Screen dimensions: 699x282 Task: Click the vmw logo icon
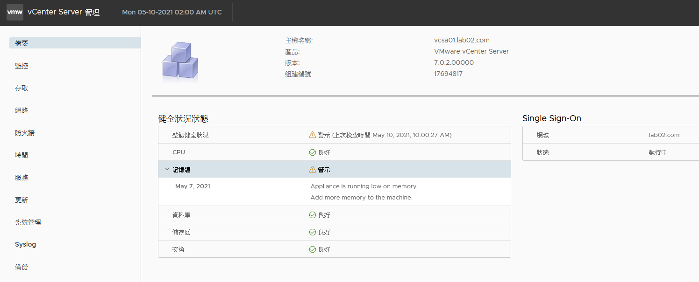pos(15,12)
